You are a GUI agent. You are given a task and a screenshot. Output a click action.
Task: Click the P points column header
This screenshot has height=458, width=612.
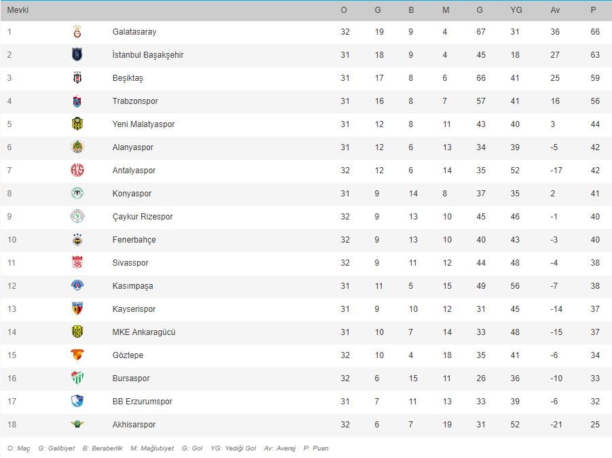click(x=594, y=10)
